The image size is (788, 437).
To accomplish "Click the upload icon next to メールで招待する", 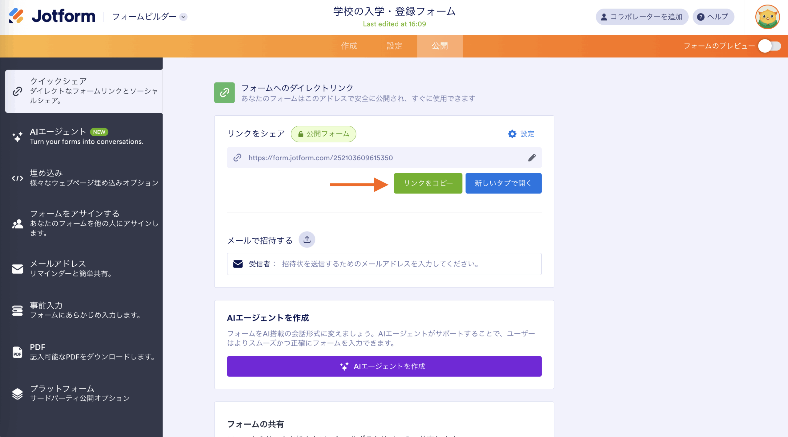I will coord(307,240).
